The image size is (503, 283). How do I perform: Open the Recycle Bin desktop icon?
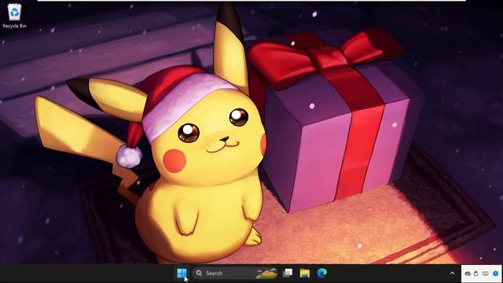14,16
